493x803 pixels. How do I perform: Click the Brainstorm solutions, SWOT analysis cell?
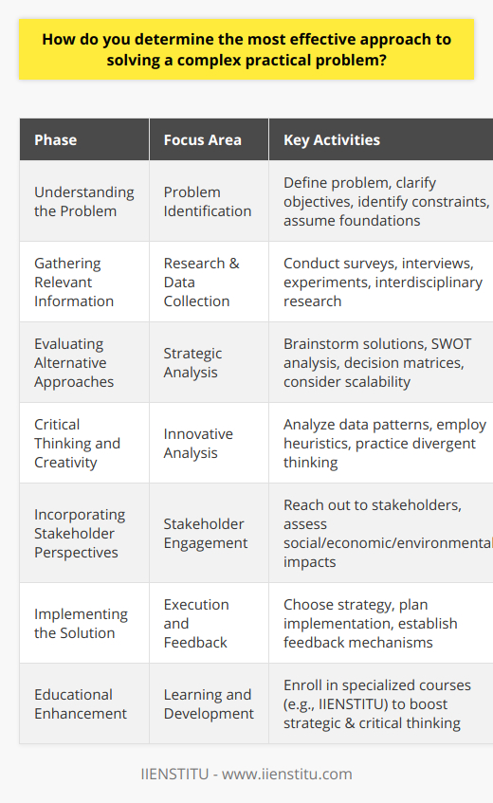pyautogui.click(x=381, y=362)
